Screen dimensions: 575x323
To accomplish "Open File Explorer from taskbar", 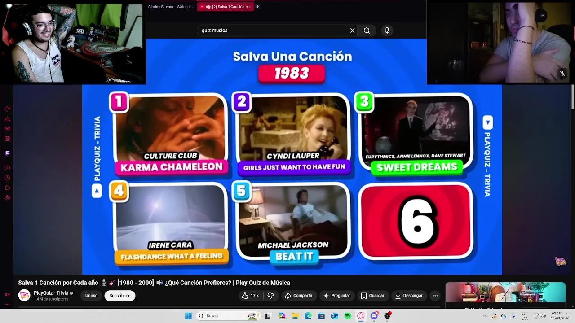I will coord(295,316).
